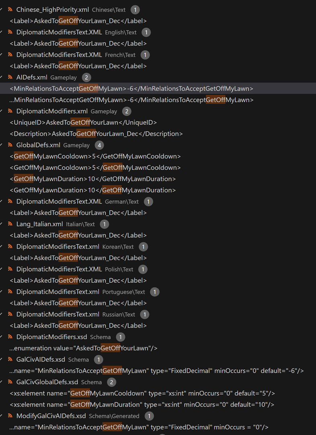Click the match count badge 4 on GlobalDefs.xml
This screenshot has height=435, width=316.
[99, 145]
